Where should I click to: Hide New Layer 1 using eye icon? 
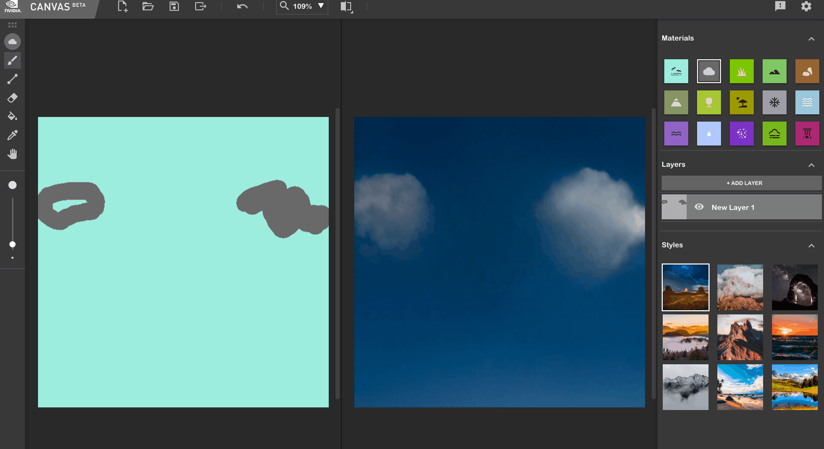699,207
